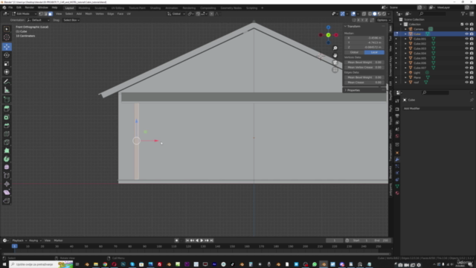Switch to solid viewport shading
This screenshot has height=268, width=476.
(x=375, y=13)
